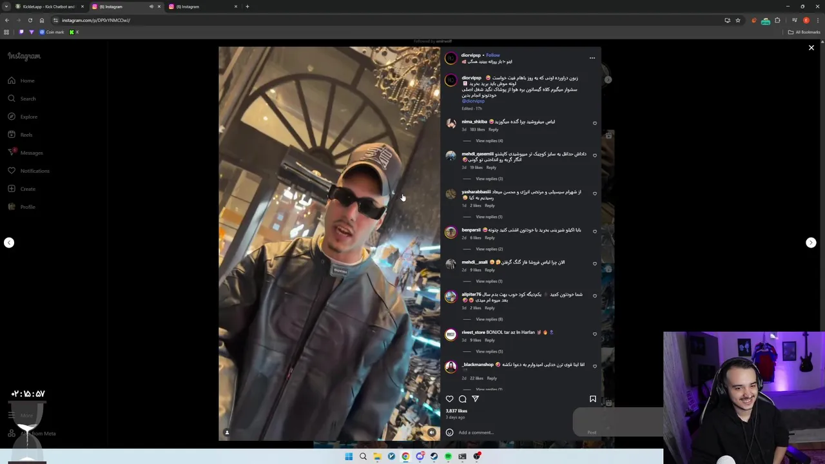Expand View replies (2) under benparsii
The width and height of the screenshot is (825, 464).
coord(489,249)
